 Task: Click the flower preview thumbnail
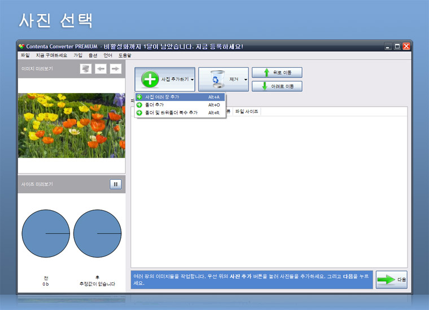click(x=72, y=125)
